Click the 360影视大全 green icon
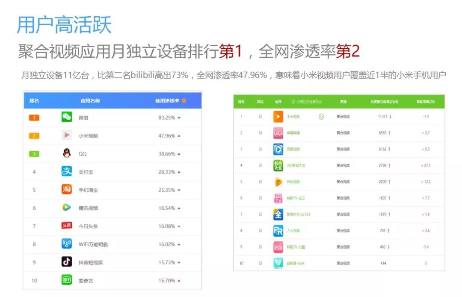The height and width of the screenshot is (297, 462). click(x=278, y=165)
